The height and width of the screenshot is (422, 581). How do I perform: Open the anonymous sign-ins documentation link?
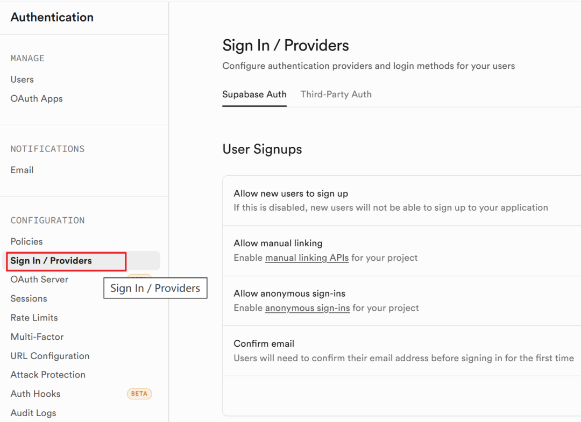pyautogui.click(x=307, y=308)
